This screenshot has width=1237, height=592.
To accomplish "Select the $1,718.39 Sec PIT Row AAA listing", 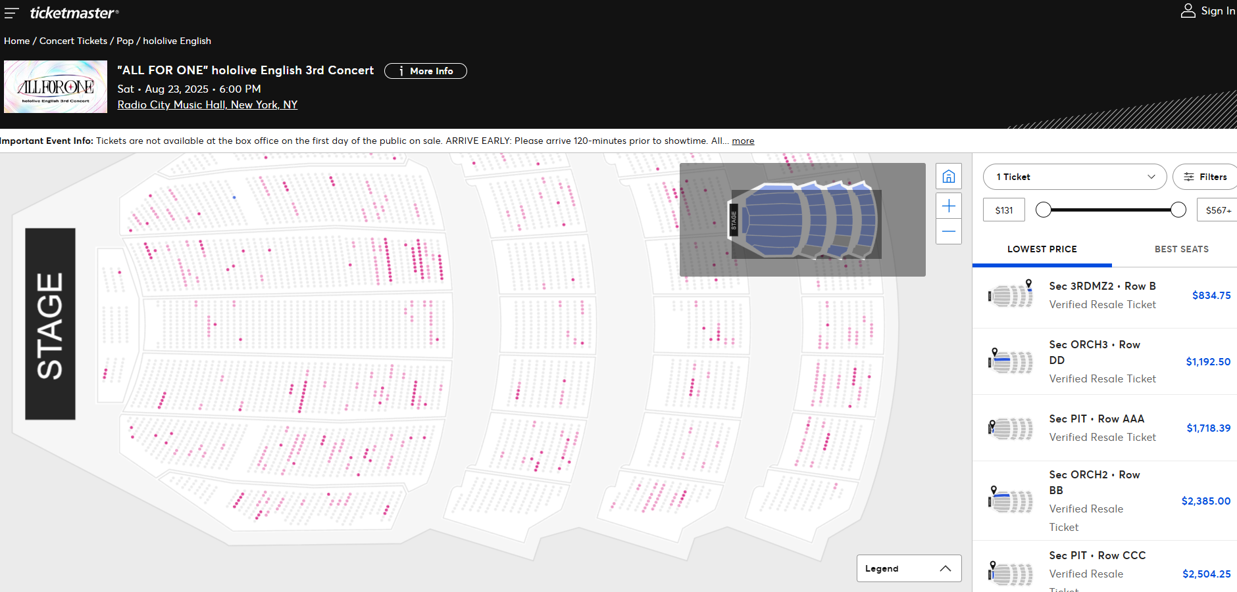I will coord(1105,428).
